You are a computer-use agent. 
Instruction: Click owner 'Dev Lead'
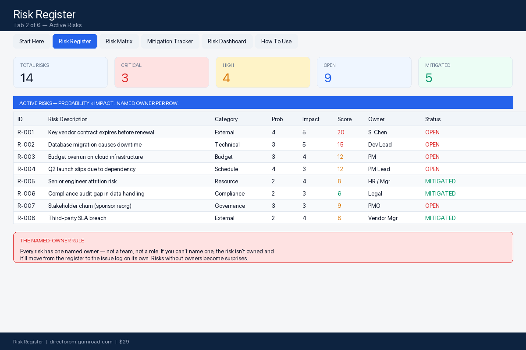(x=380, y=144)
